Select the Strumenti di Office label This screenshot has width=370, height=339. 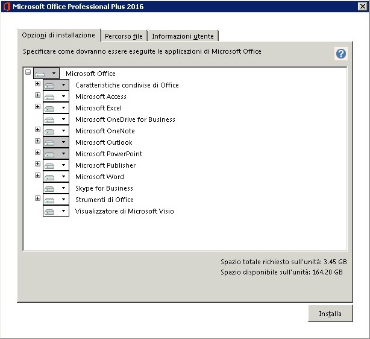click(x=104, y=200)
